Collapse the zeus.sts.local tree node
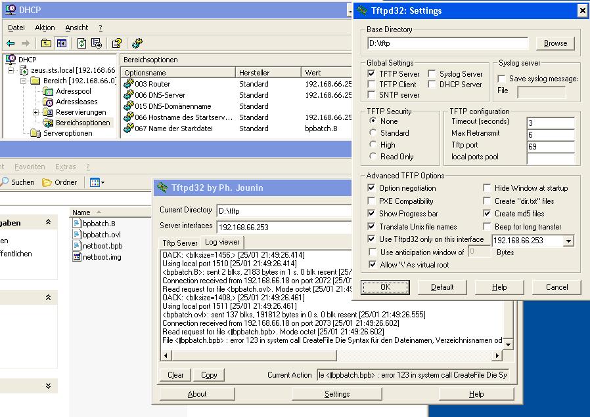The height and width of the screenshot is (417, 590). pyautogui.click(x=11, y=70)
